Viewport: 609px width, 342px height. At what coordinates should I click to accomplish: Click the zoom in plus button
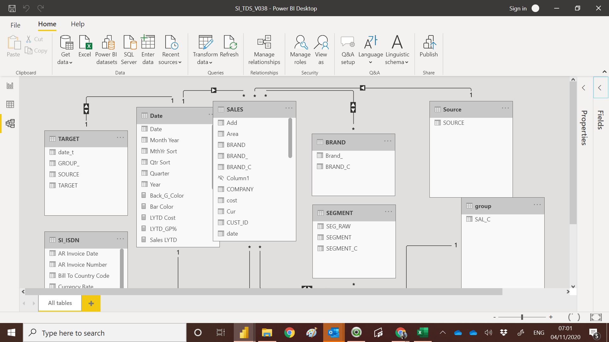point(551,317)
